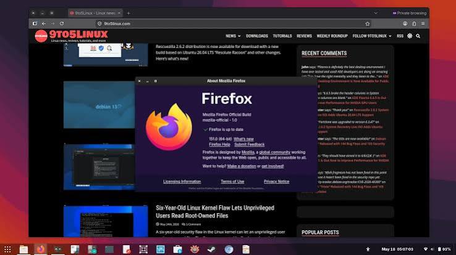This screenshot has height=255, width=456.
Task: Open the Chromium browser icon in taskbar
Action: click(x=229, y=249)
